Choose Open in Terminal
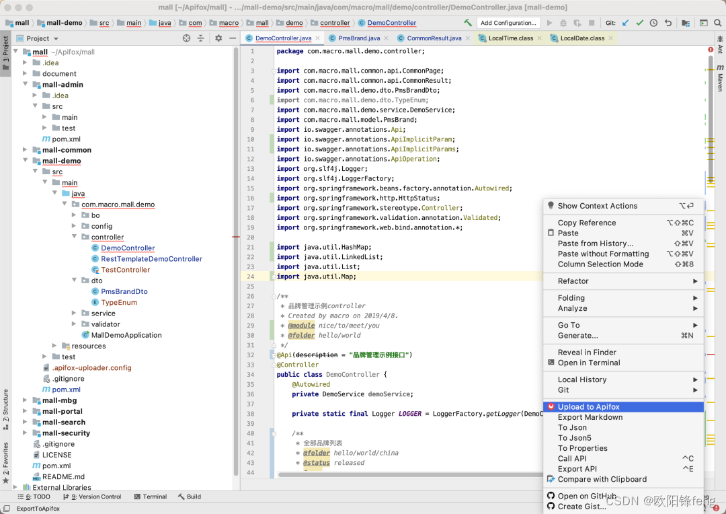Image resolution: width=726 pixels, height=514 pixels. coord(623,363)
